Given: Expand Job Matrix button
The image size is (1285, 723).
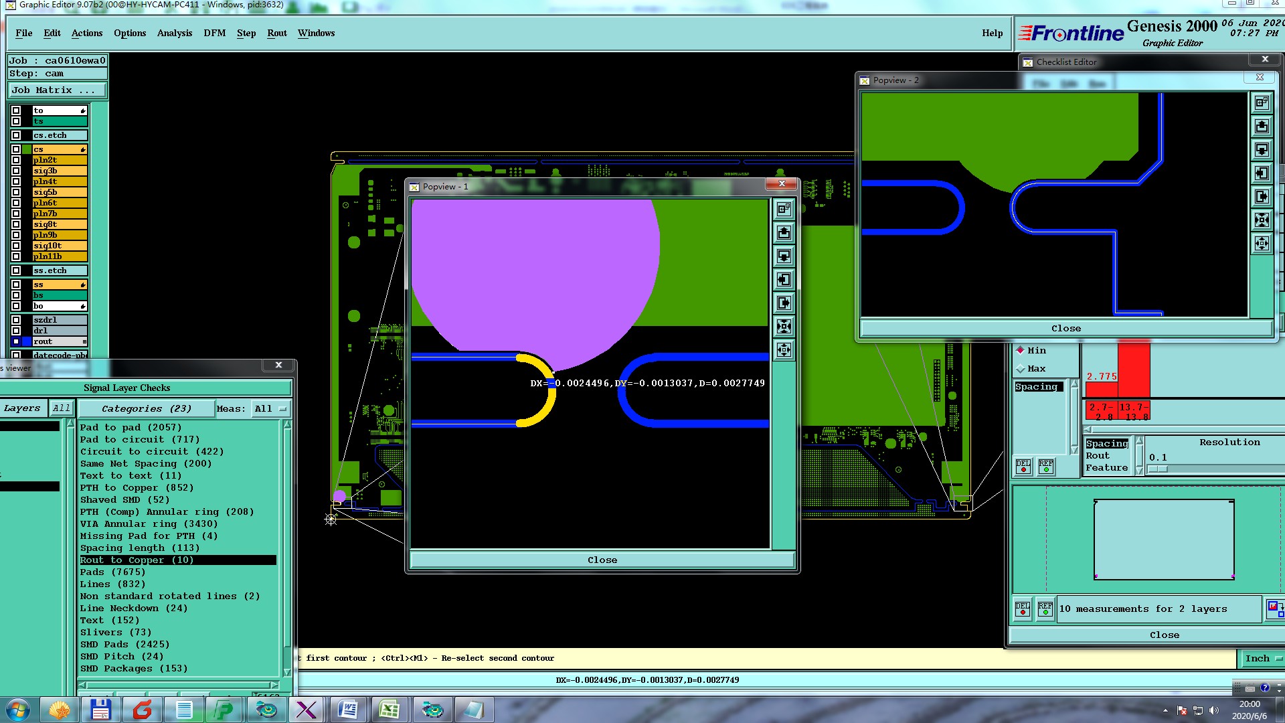Looking at the screenshot, I should (x=56, y=90).
